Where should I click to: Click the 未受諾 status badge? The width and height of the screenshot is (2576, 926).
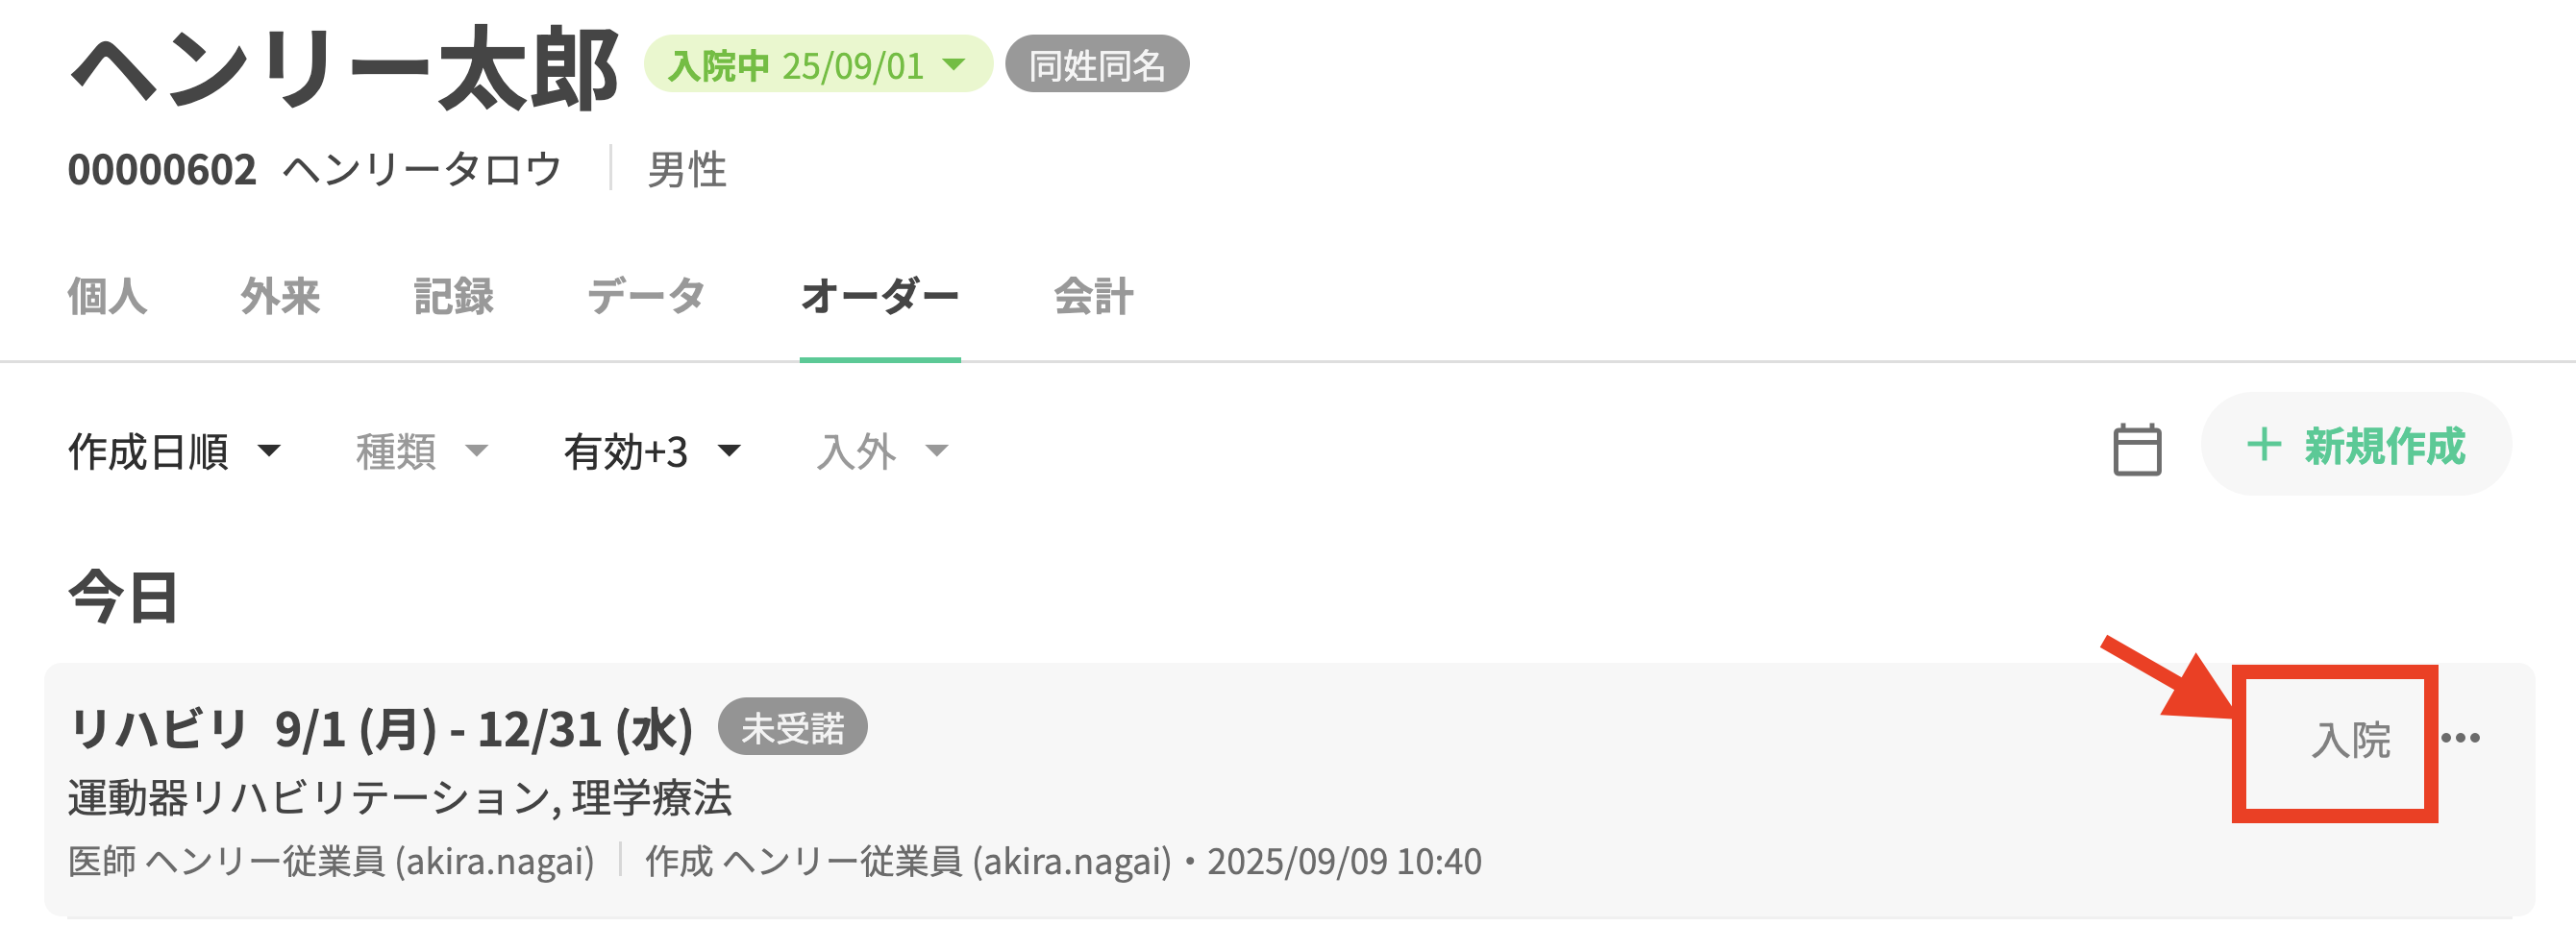[x=792, y=727]
